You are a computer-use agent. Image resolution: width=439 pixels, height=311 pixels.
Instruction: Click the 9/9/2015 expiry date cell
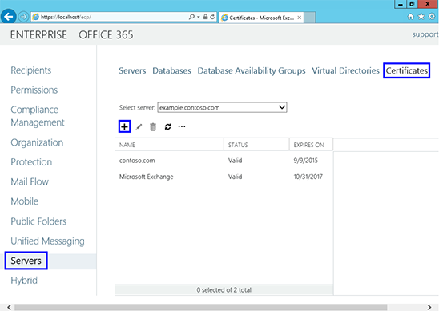(305, 161)
